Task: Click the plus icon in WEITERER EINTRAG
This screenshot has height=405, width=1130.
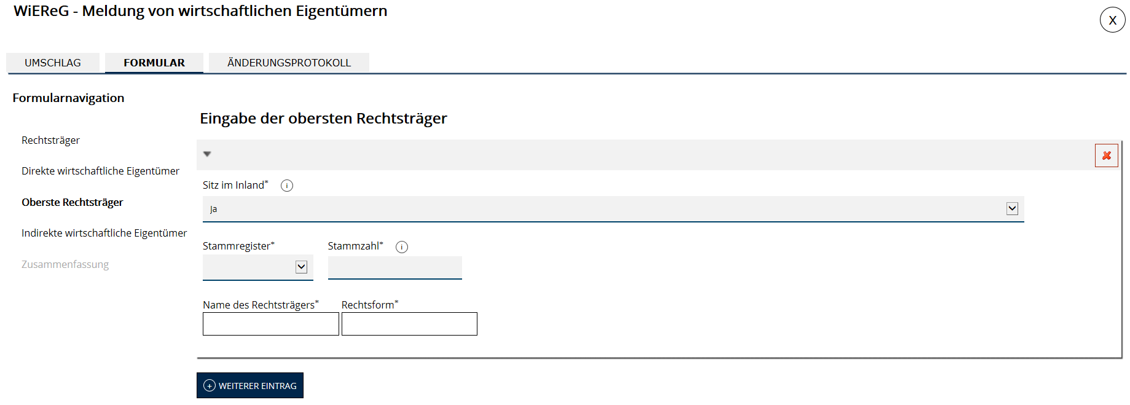Action: [x=210, y=385]
